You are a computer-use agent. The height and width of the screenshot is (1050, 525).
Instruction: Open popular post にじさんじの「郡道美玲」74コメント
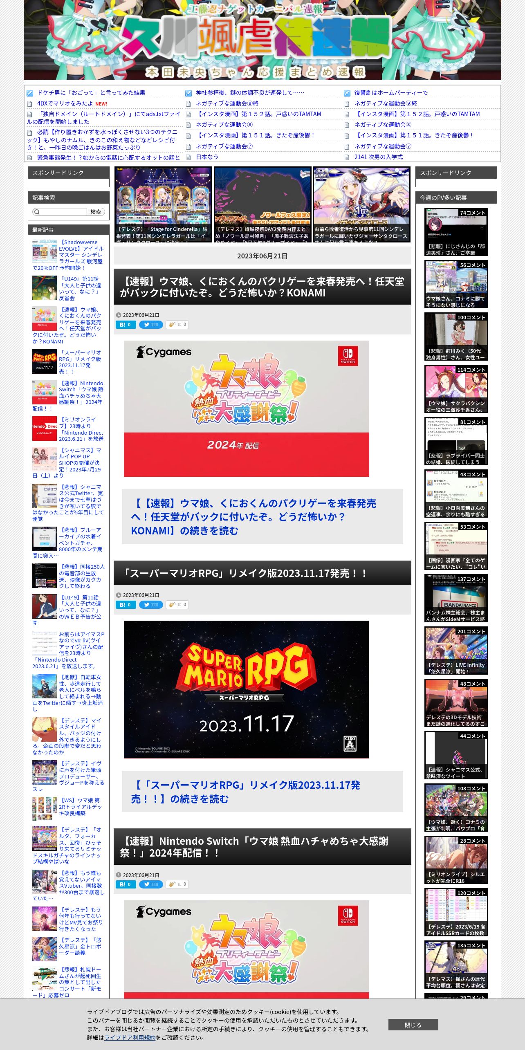tap(456, 232)
